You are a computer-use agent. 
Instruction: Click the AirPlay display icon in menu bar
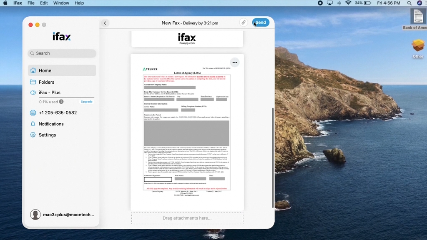tap(330, 3)
